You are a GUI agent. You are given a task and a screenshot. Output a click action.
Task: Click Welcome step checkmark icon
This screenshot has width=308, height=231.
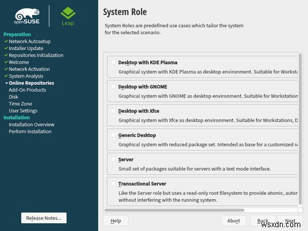[x=6, y=62]
